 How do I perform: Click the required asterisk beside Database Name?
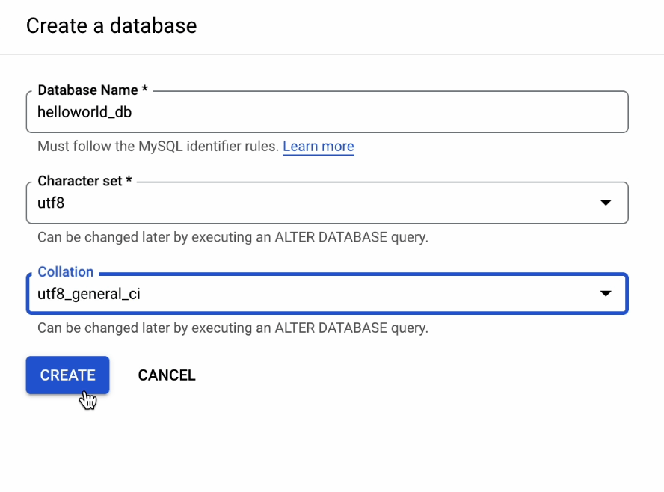(145, 90)
